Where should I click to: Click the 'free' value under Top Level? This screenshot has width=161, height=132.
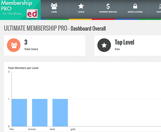[117, 49]
